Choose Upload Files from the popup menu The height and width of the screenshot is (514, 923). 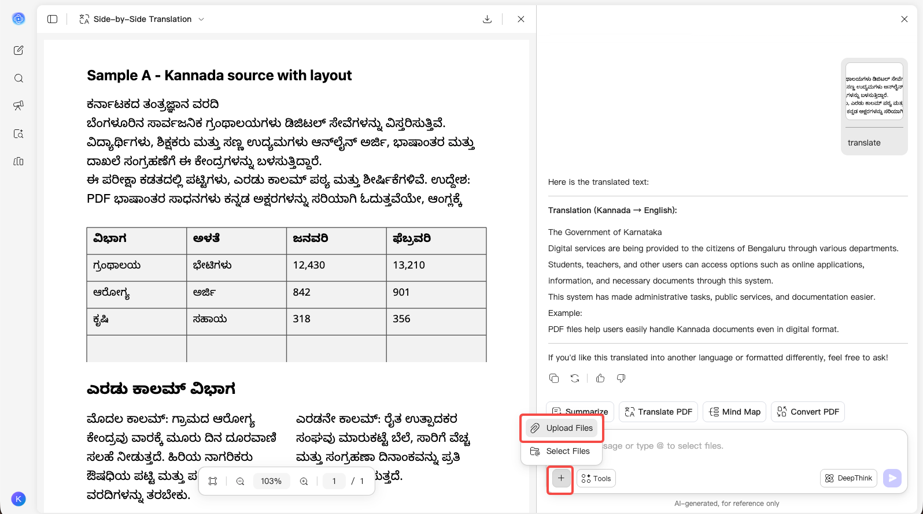(x=562, y=428)
